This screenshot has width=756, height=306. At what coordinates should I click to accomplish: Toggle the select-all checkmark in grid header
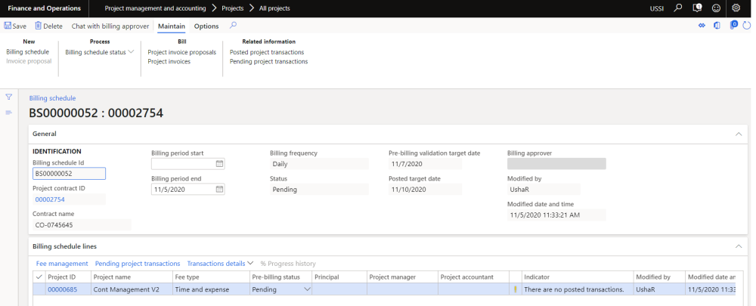coord(39,277)
